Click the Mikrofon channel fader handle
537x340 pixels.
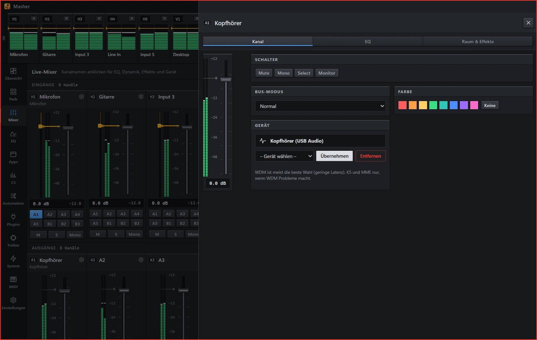click(x=68, y=128)
